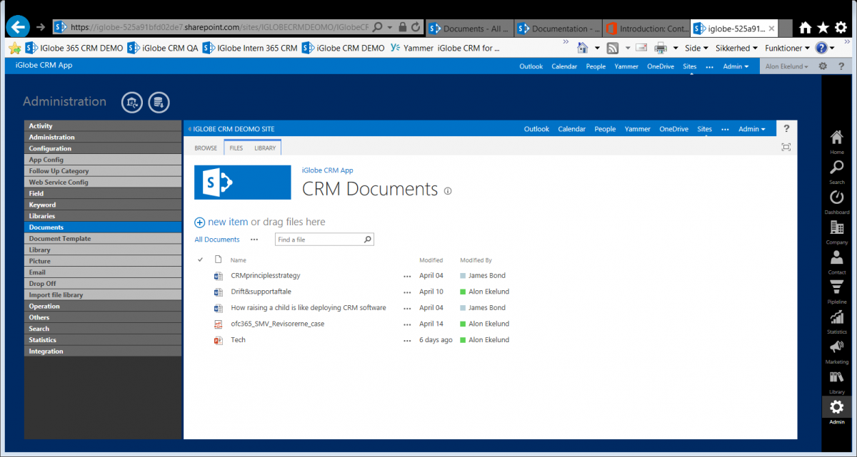Viewport: 857px width, 457px height.
Task: Switch to the 'Documentation' browser tab
Action: click(x=558, y=29)
